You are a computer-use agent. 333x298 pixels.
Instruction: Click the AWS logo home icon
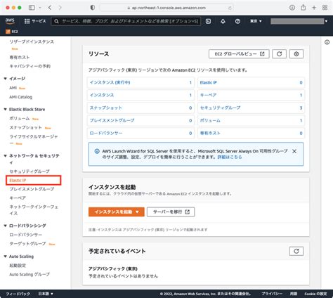[10, 21]
